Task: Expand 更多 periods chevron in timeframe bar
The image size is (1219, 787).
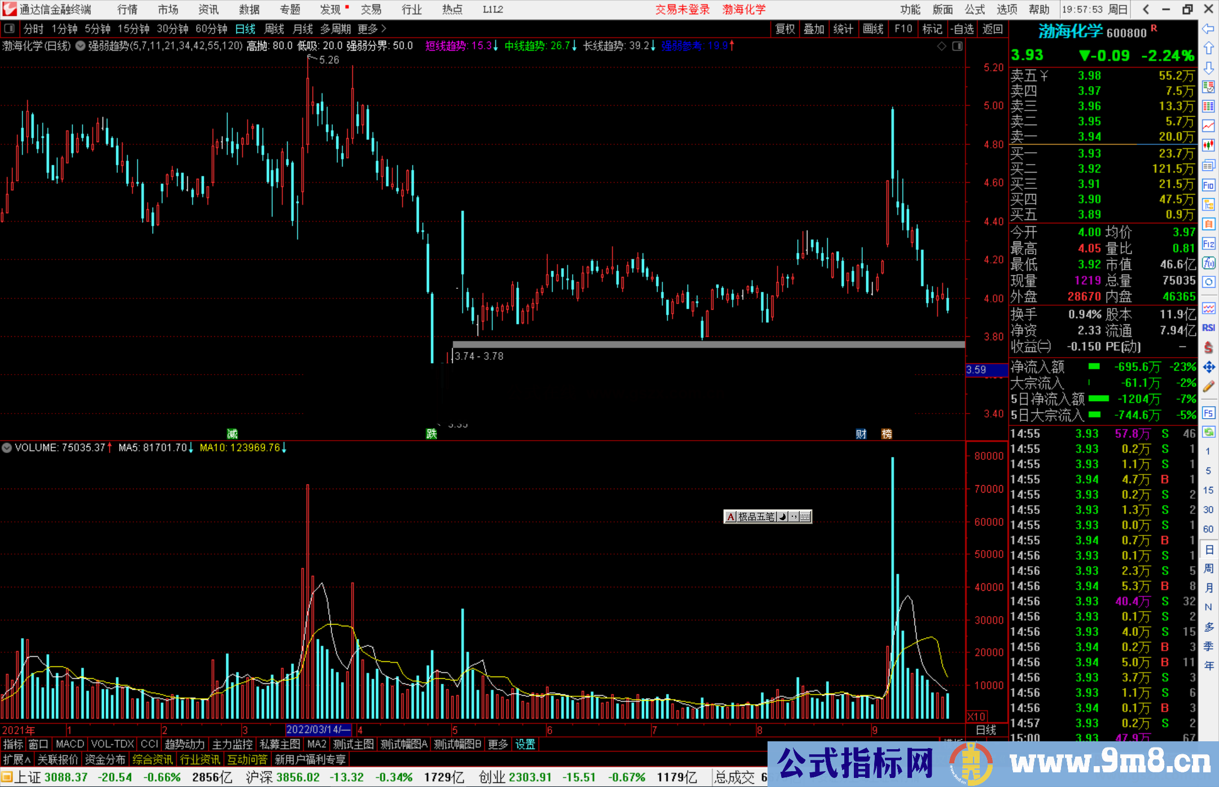Action: tap(384, 29)
